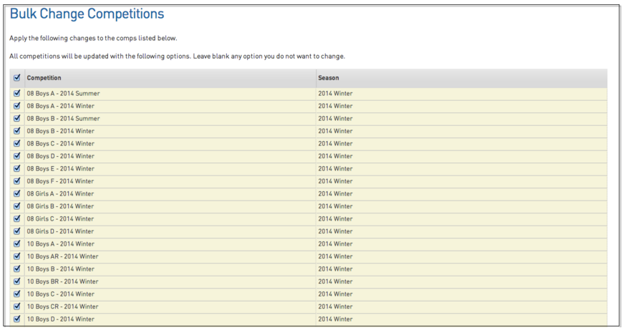The image size is (628, 333).
Task: Uncheck 10 Boys BR - 2014 Winter checkbox
Action: pyautogui.click(x=16, y=281)
